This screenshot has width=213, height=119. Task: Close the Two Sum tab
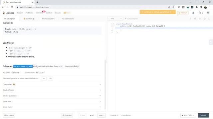tap(32, 2)
